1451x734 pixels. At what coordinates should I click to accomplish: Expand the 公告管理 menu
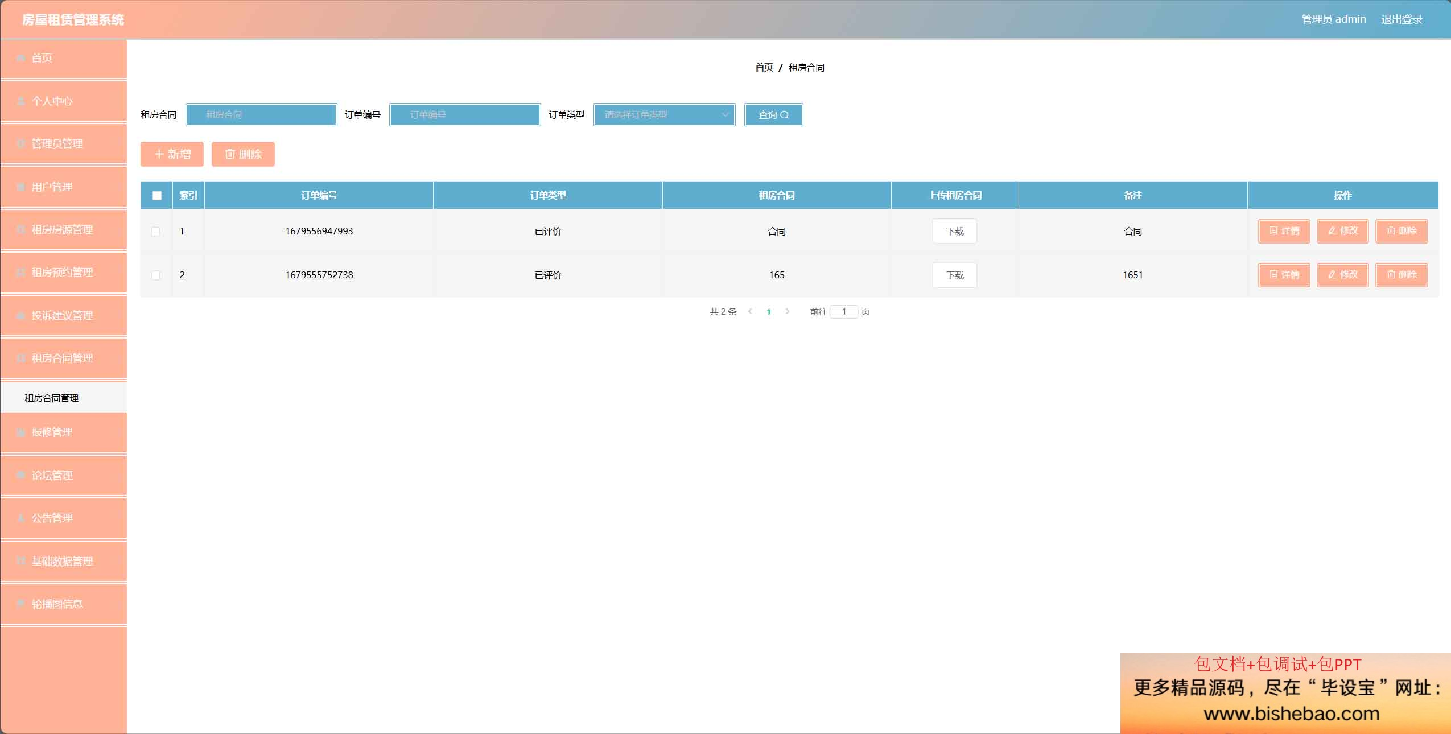[x=63, y=518]
